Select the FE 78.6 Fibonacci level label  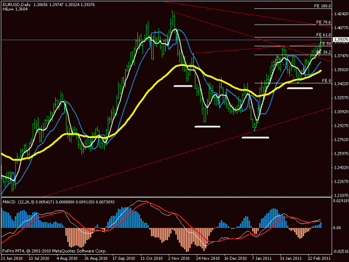[323, 22]
